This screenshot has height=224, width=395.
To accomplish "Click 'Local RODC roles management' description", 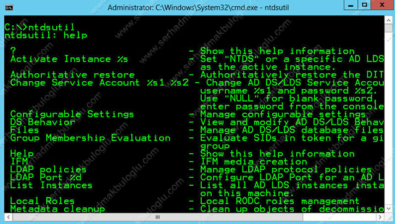I will 280,201.
